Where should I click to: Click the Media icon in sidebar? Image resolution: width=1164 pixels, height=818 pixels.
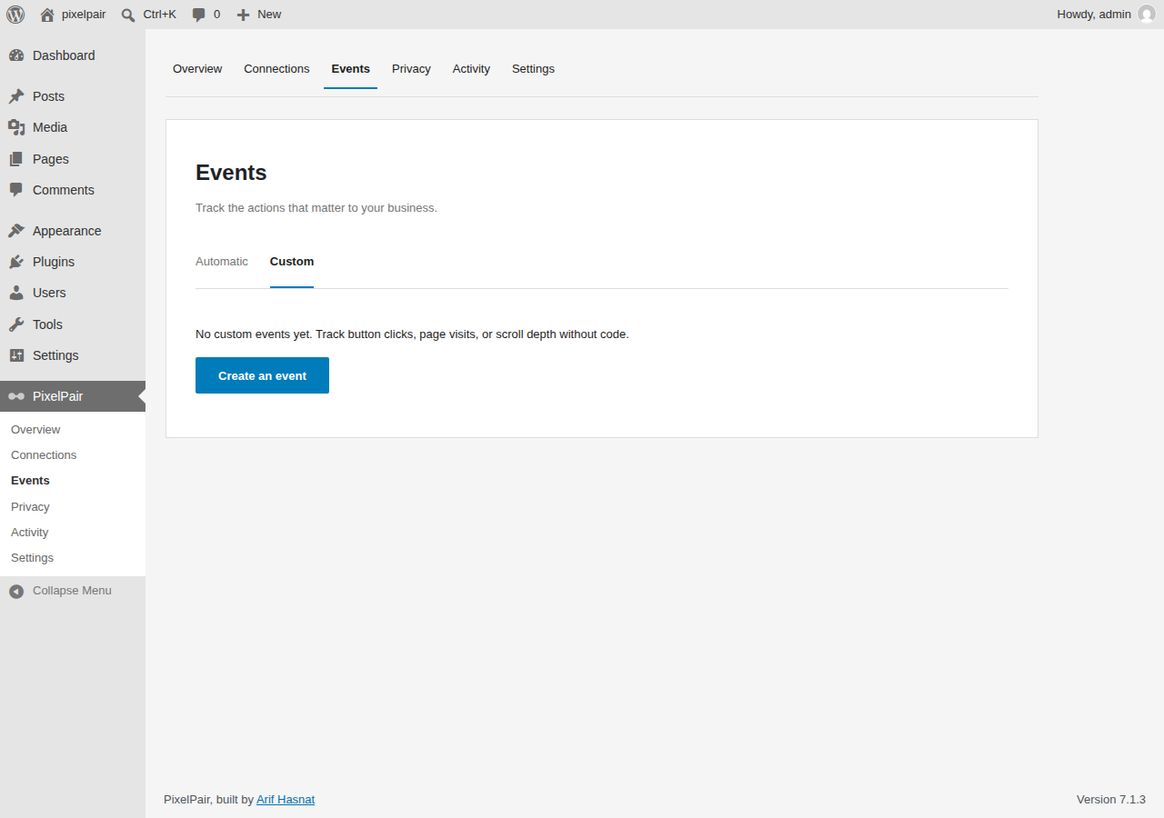[16, 127]
